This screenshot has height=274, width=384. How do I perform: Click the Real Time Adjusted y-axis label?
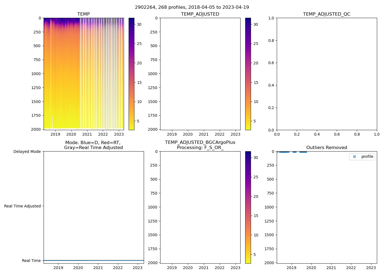pyautogui.click(x=22, y=206)
